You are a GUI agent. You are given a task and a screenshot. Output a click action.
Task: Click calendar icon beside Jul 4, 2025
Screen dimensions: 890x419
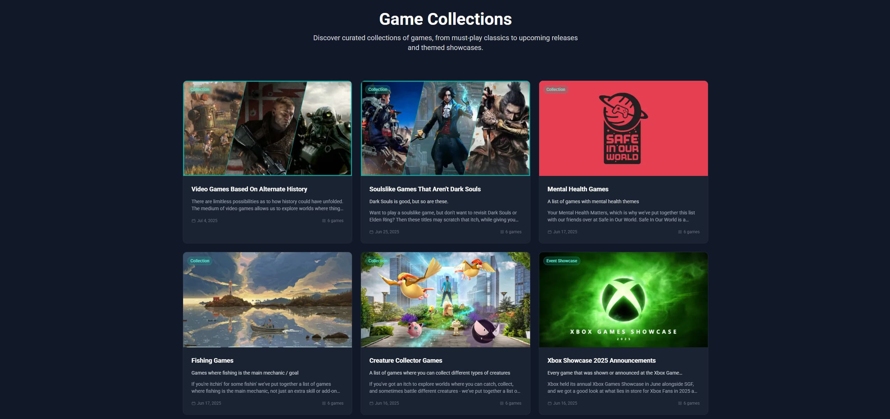193,221
